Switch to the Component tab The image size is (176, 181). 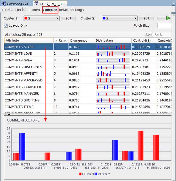click(32, 10)
